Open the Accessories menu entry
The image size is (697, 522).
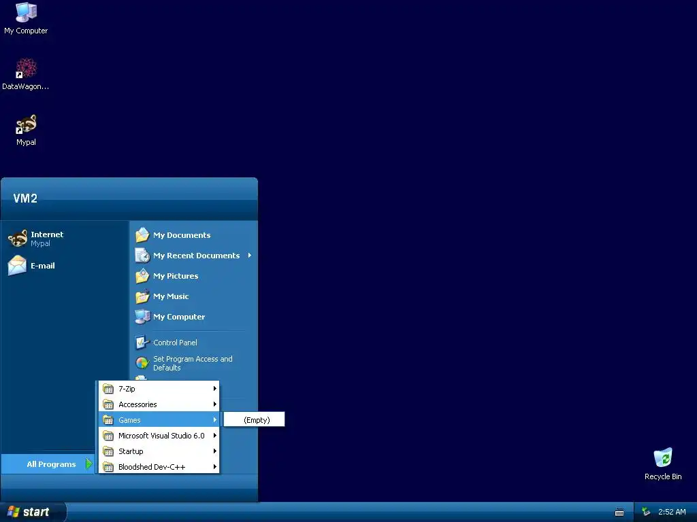click(159, 404)
